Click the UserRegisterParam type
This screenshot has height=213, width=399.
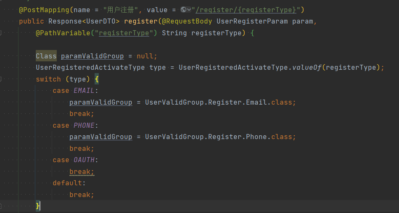(x=252, y=21)
